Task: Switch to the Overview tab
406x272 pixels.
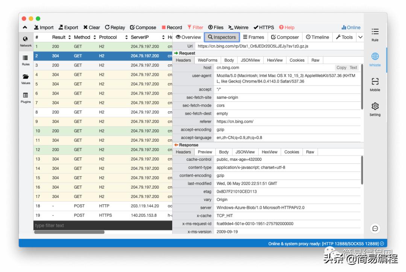Action: [188, 37]
